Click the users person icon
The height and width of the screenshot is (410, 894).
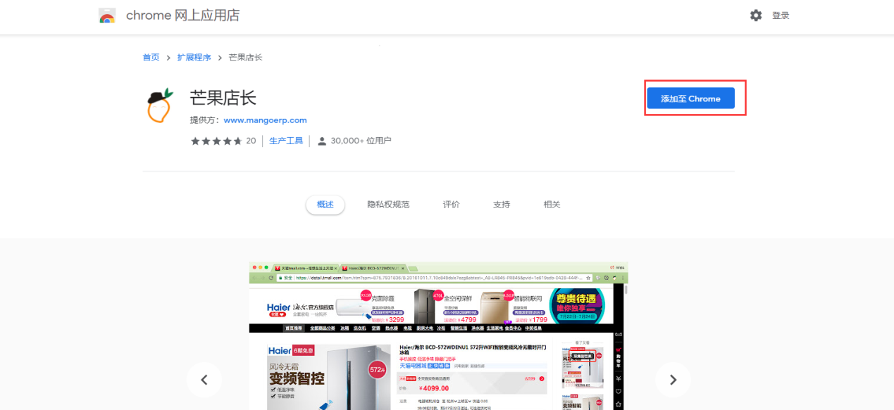pyautogui.click(x=322, y=141)
